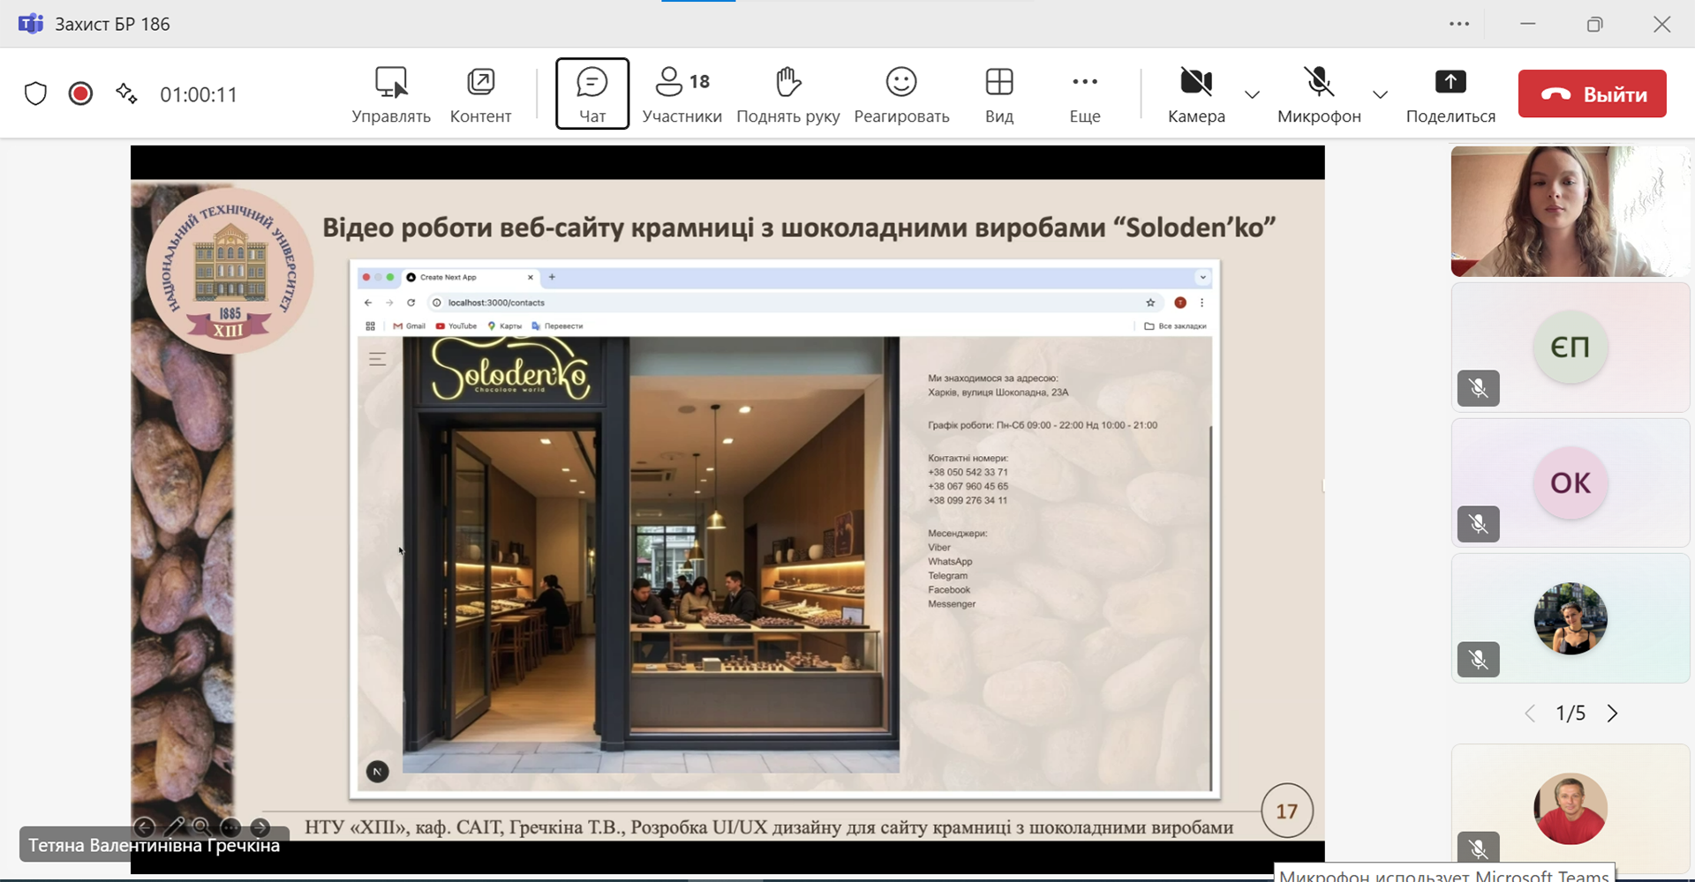Click the red recording indicator

80,93
